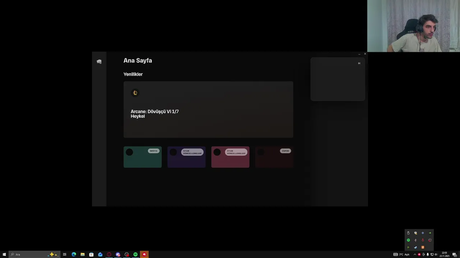Click the orange square tray icon
The height and width of the screenshot is (258, 460).
click(423, 247)
